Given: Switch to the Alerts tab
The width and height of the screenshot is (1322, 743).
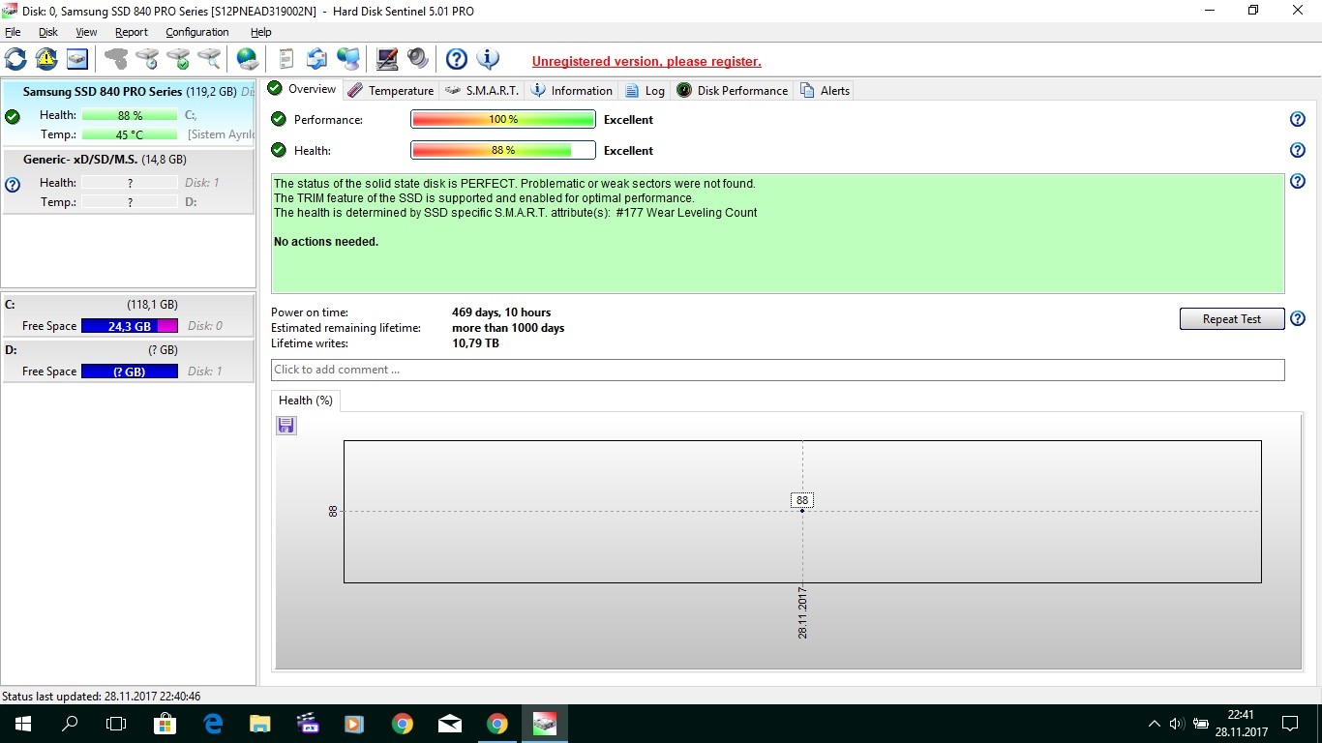Looking at the screenshot, I should [825, 91].
